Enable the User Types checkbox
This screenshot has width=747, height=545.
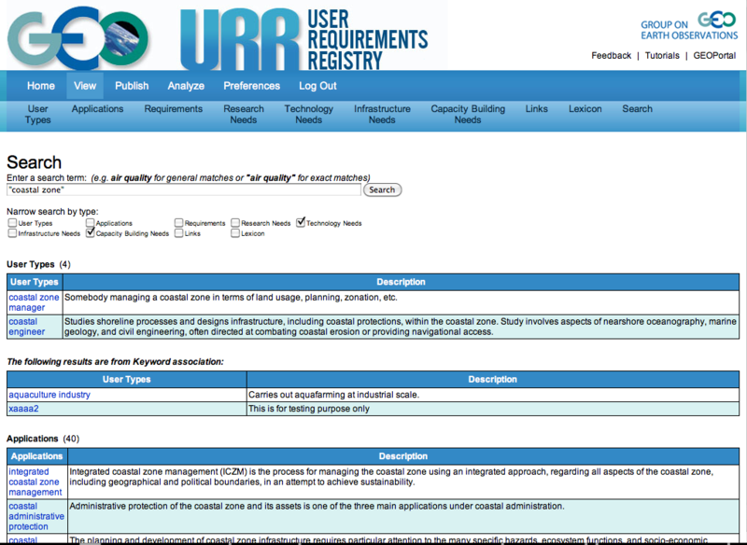(x=12, y=223)
